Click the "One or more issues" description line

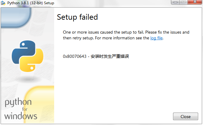[126, 32]
